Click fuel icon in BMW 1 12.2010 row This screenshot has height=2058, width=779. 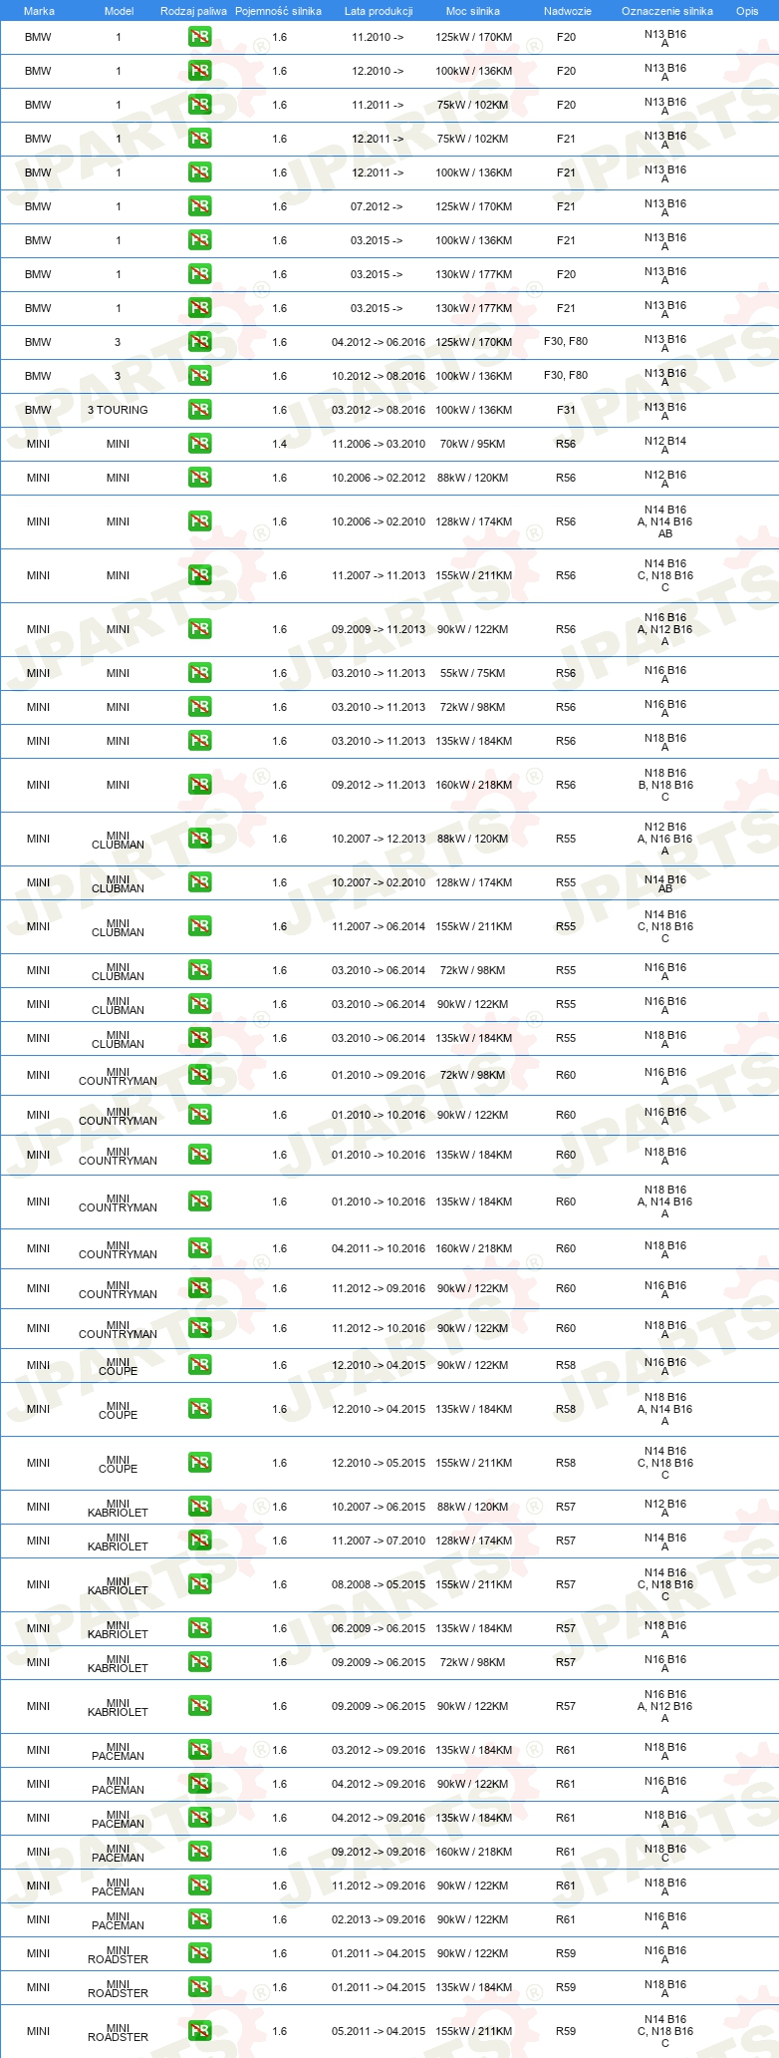(199, 72)
